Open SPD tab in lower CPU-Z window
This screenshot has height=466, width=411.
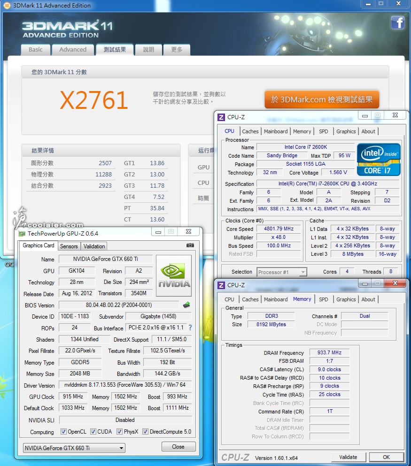pos(323,299)
